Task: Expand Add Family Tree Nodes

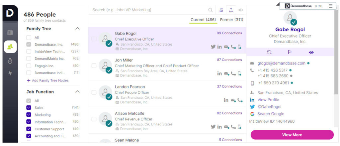Action: pos(47,80)
